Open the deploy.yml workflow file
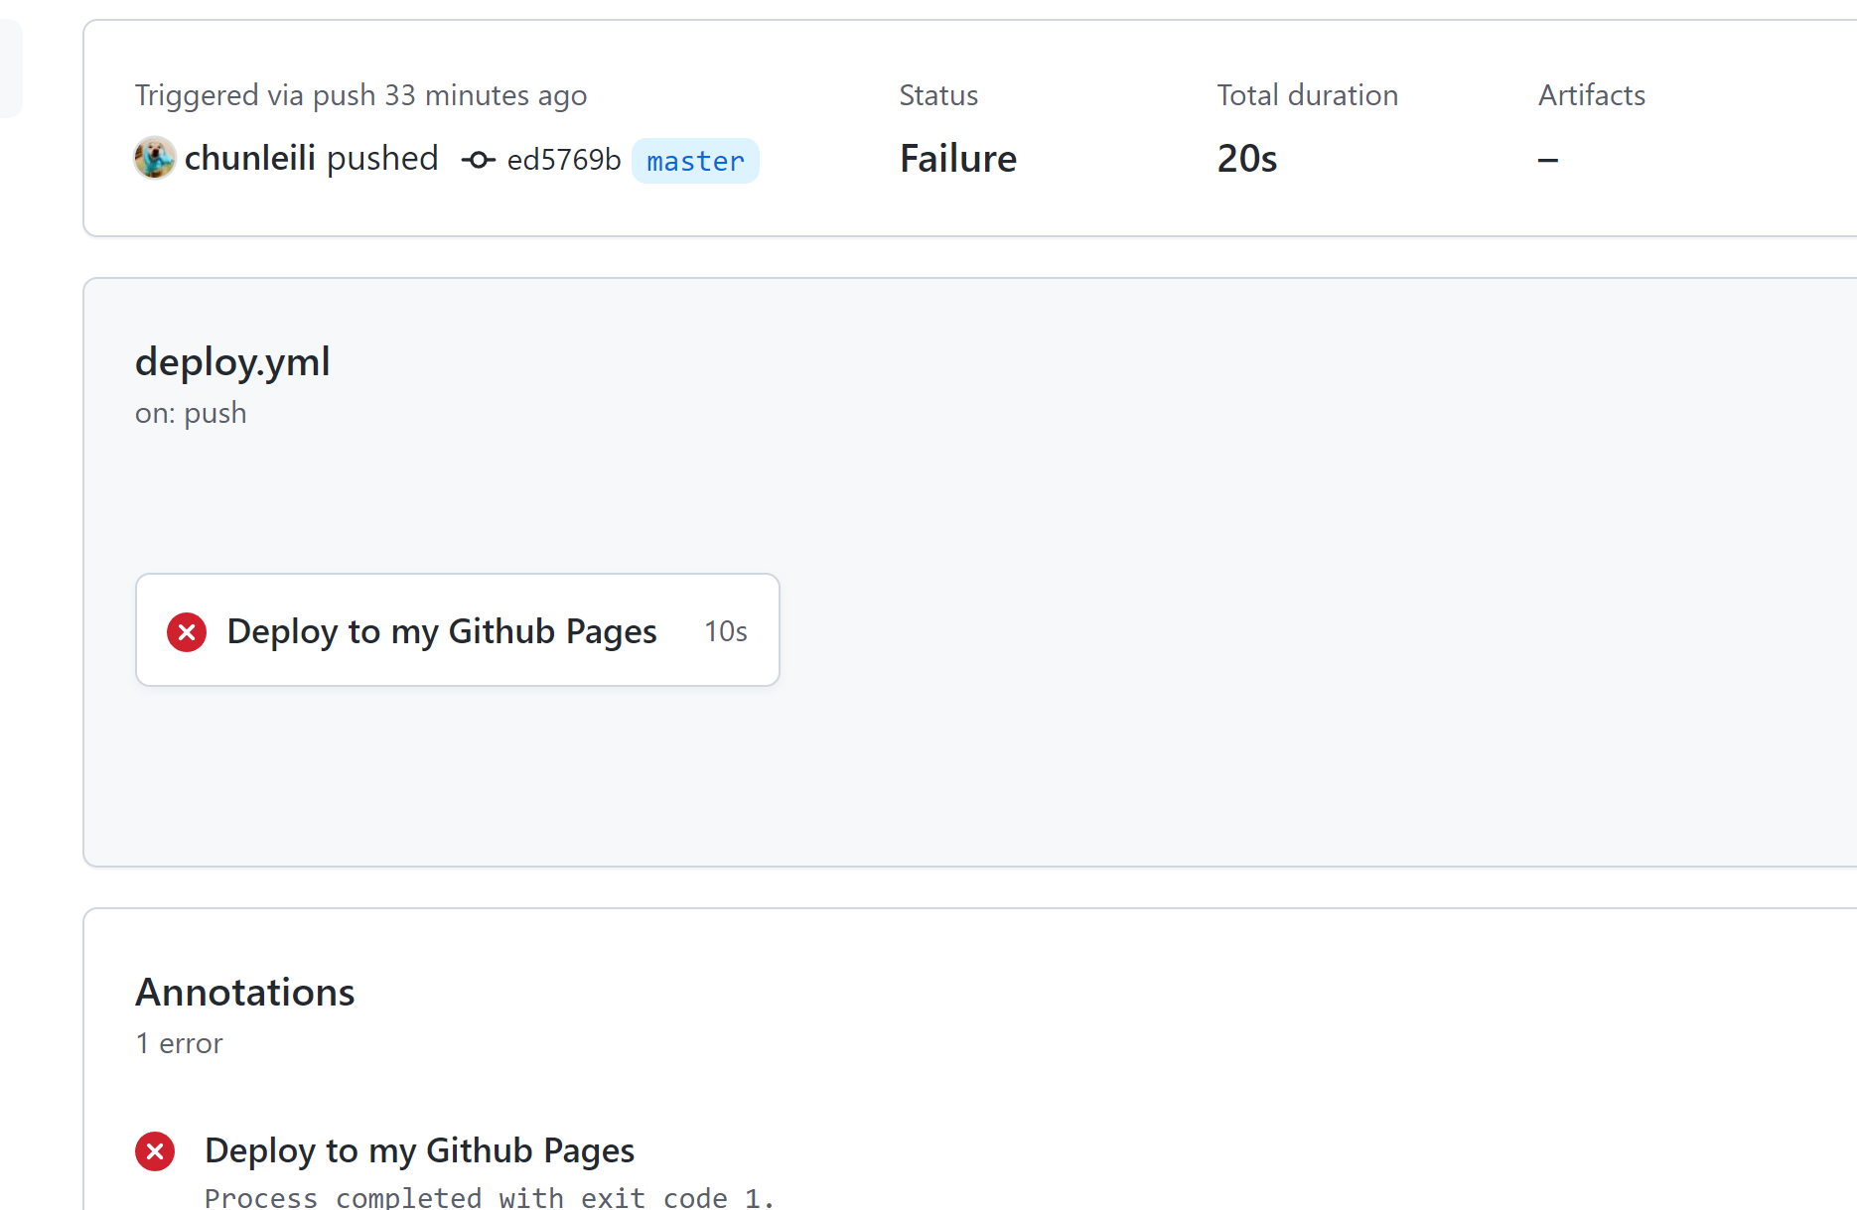Screen dimensions: 1857x1210 pyautogui.click(x=232, y=361)
